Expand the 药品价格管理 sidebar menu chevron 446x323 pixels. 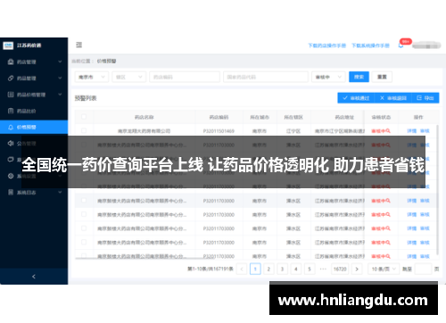coord(60,95)
